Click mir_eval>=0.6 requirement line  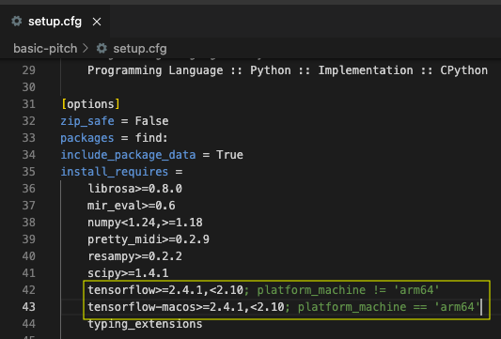pos(132,206)
